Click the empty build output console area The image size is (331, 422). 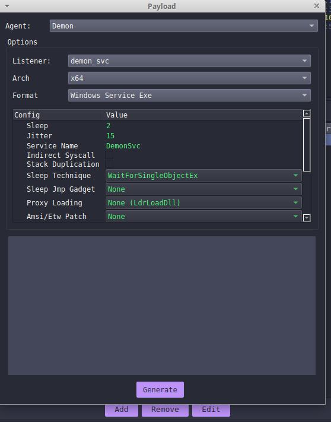click(x=162, y=306)
